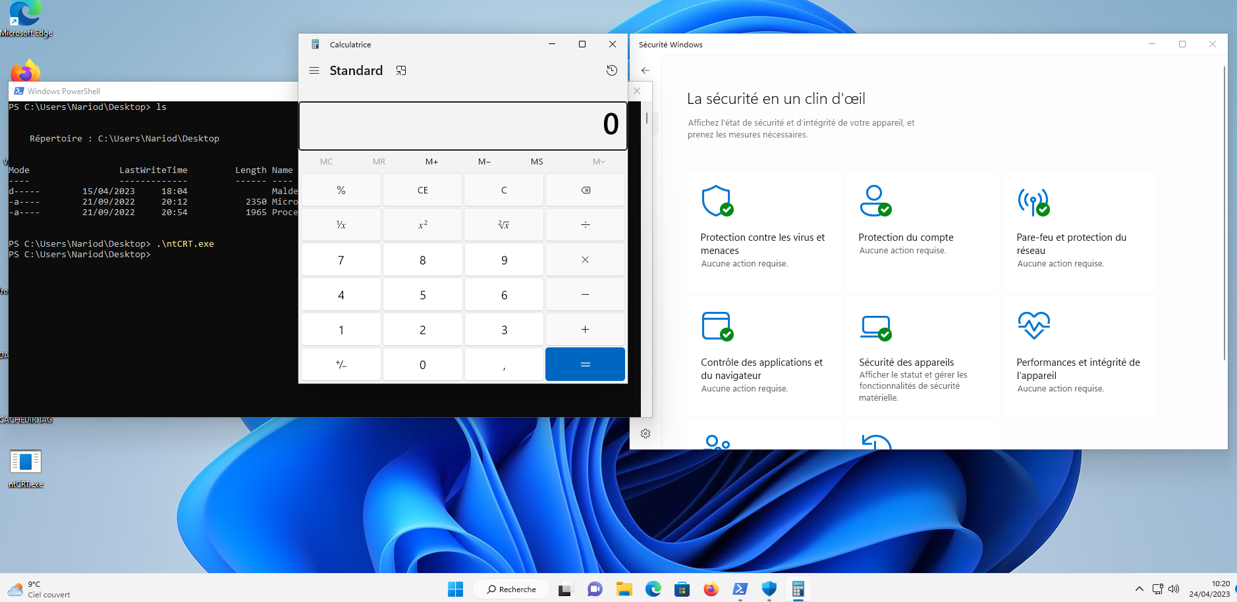Open the M memory dropdown list
The height and width of the screenshot is (602, 1237).
[598, 162]
